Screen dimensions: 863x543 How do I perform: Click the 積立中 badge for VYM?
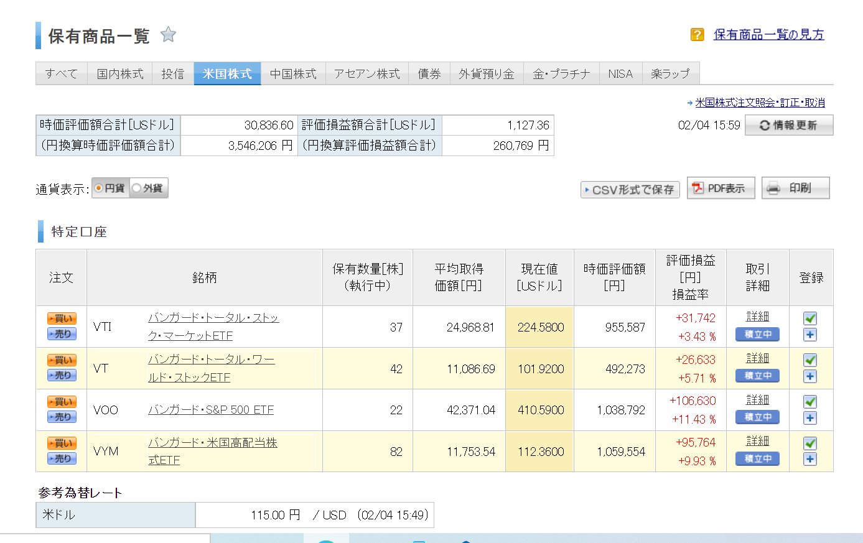[758, 459]
